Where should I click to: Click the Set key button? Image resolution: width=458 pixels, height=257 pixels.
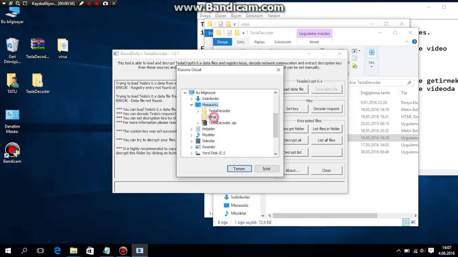[292, 109]
